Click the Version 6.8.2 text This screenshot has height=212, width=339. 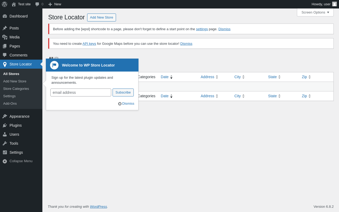pos(324,206)
